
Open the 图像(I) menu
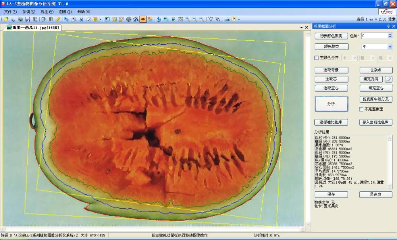(65, 12)
